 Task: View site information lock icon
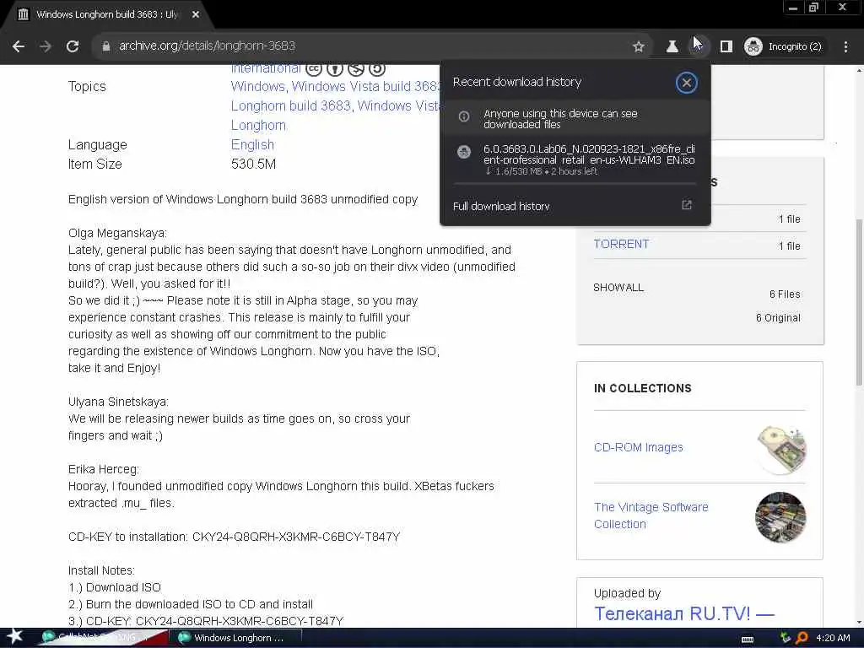pos(106,46)
